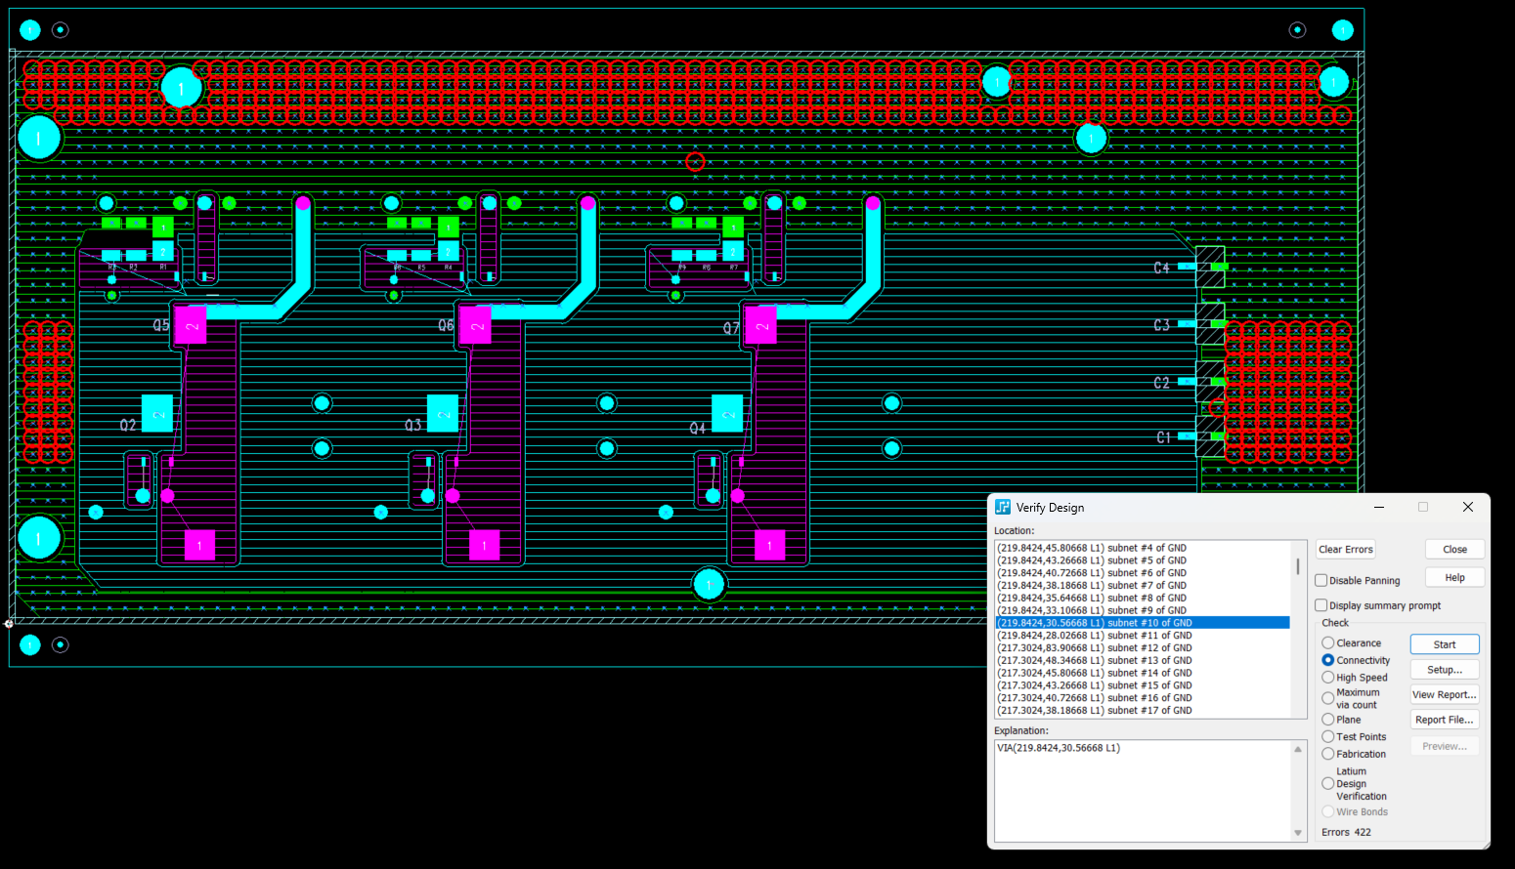Click the View Report... button
The image size is (1515, 869).
[x=1444, y=695]
